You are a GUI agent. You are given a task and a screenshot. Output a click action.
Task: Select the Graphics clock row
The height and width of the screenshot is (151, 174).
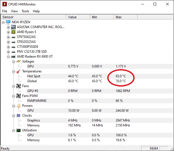click(100, 120)
